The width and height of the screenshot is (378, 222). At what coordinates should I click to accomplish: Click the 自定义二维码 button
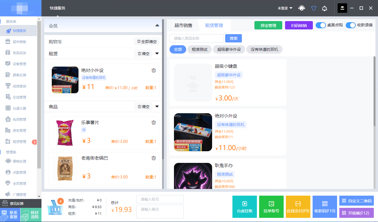pos(357,201)
